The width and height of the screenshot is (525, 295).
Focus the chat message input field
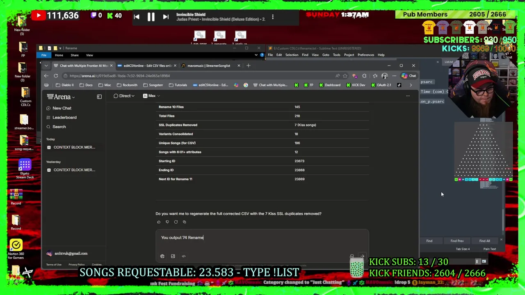[x=262, y=238]
